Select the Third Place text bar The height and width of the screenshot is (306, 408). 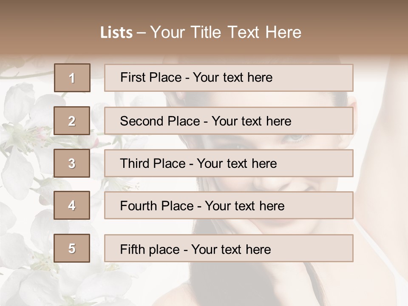[229, 163]
